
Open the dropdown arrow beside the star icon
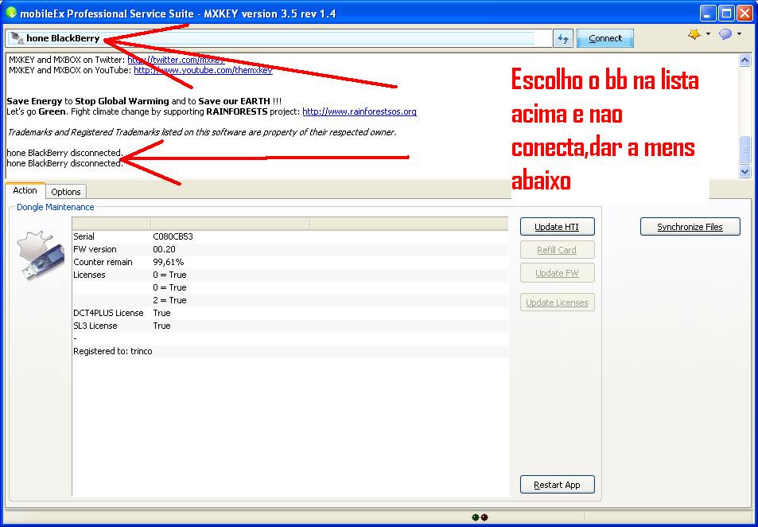click(x=708, y=34)
